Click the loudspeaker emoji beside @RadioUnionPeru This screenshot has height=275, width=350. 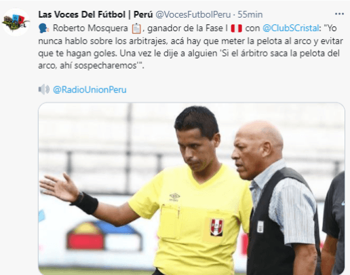pos(44,90)
